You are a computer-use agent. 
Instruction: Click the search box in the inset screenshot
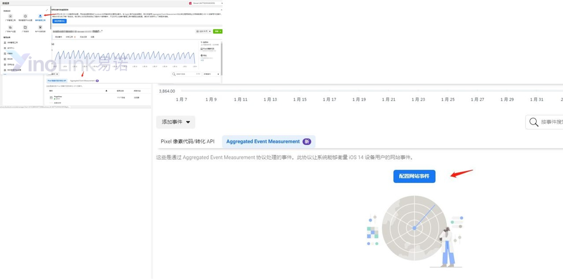(x=186, y=74)
